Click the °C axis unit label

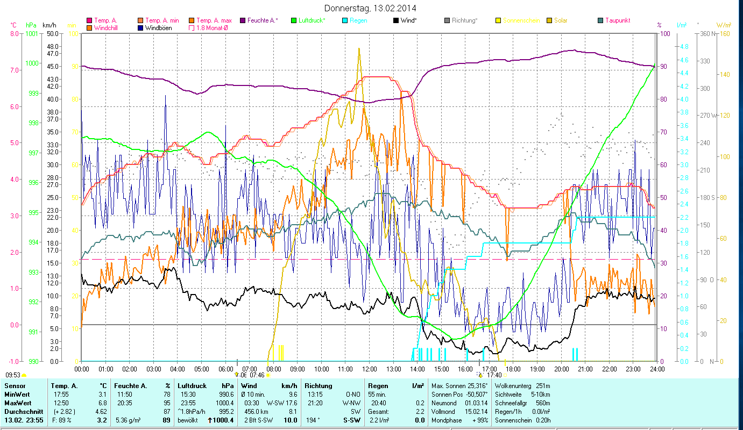pos(13,25)
